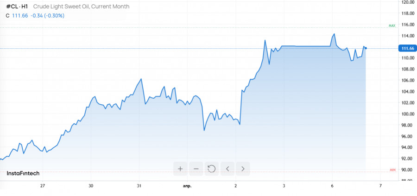417x196 pixels.
Task: Click the last price dot on the line
Action: click(x=366, y=48)
